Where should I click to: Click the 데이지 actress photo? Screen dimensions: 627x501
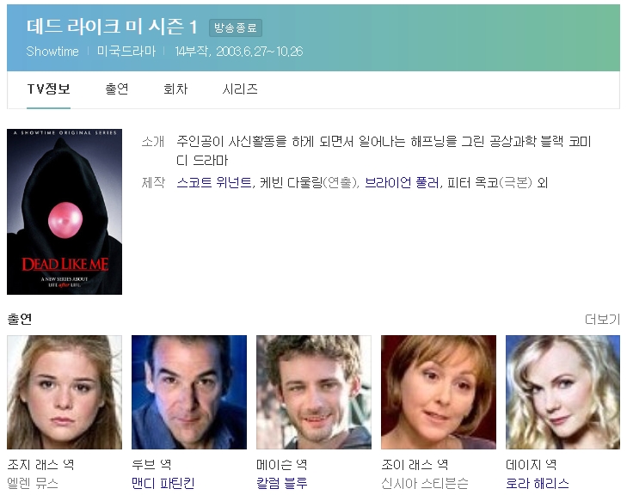tap(562, 392)
